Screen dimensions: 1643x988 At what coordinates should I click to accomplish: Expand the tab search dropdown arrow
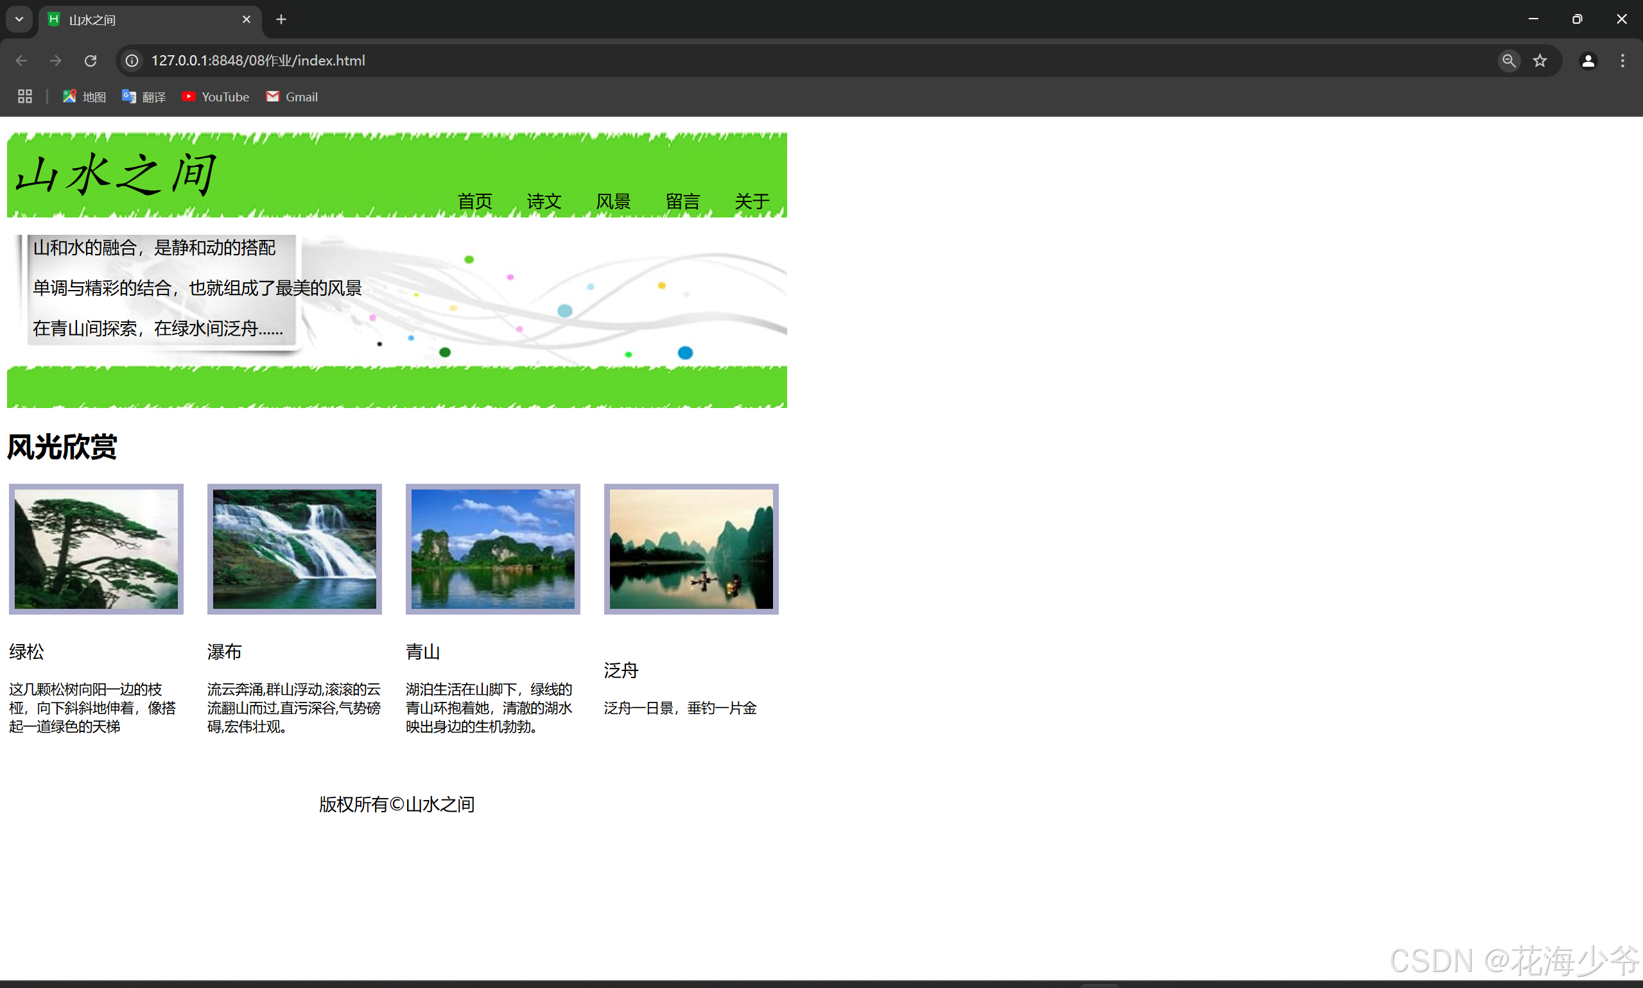pos(19,19)
